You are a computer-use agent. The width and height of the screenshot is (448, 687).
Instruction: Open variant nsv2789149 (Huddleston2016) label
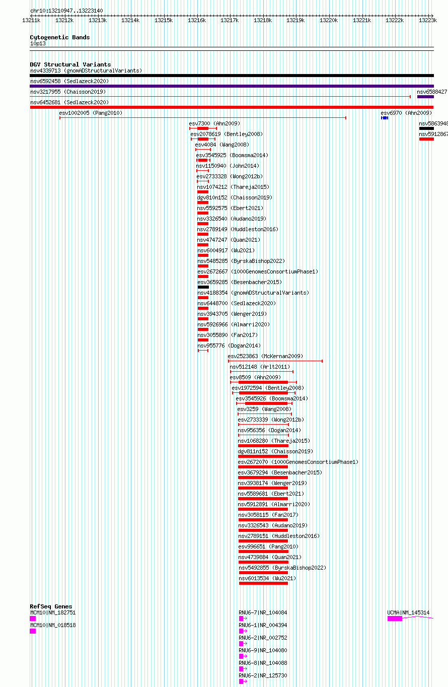238,229
